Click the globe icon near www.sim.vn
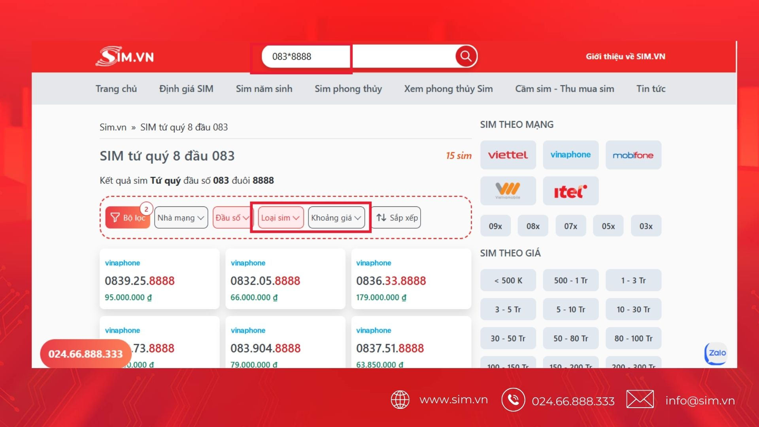 click(x=400, y=399)
